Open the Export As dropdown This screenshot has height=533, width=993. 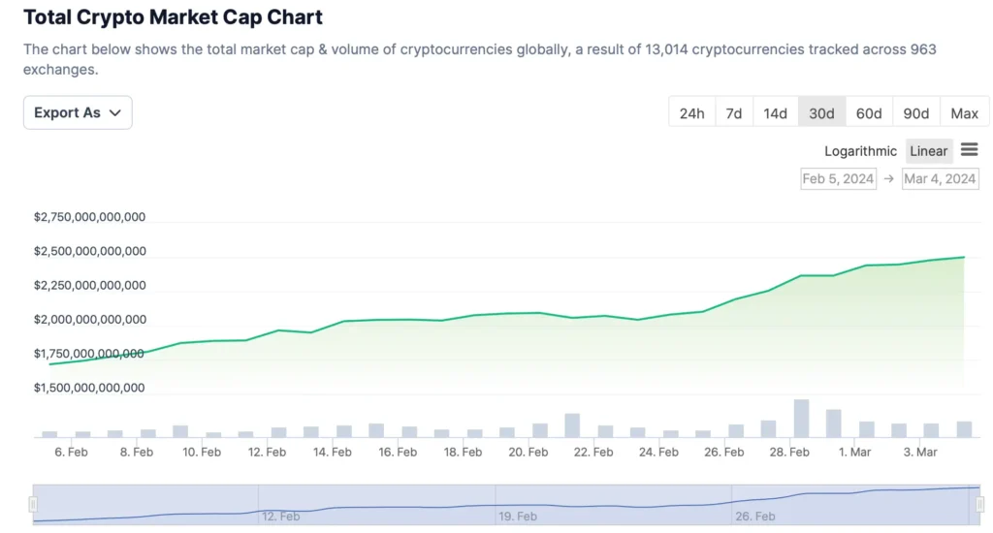(x=78, y=113)
